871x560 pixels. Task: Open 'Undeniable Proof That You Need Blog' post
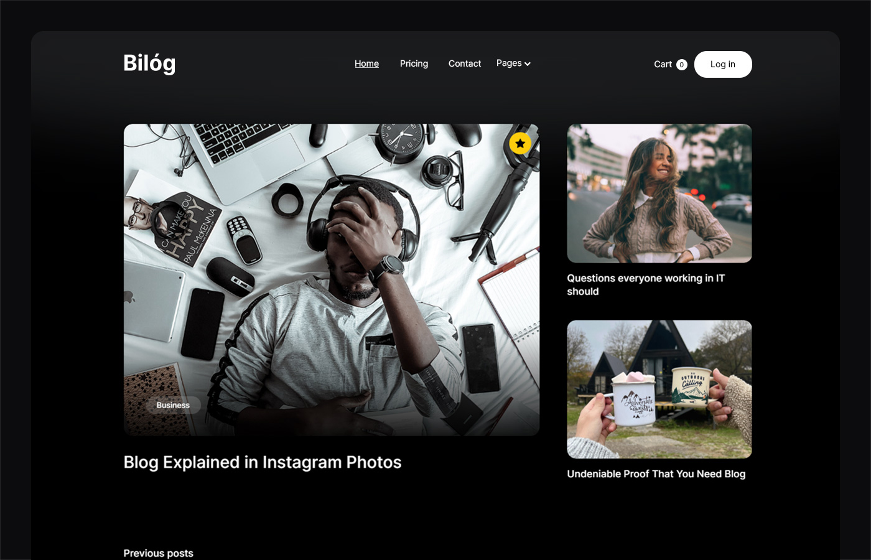click(656, 474)
